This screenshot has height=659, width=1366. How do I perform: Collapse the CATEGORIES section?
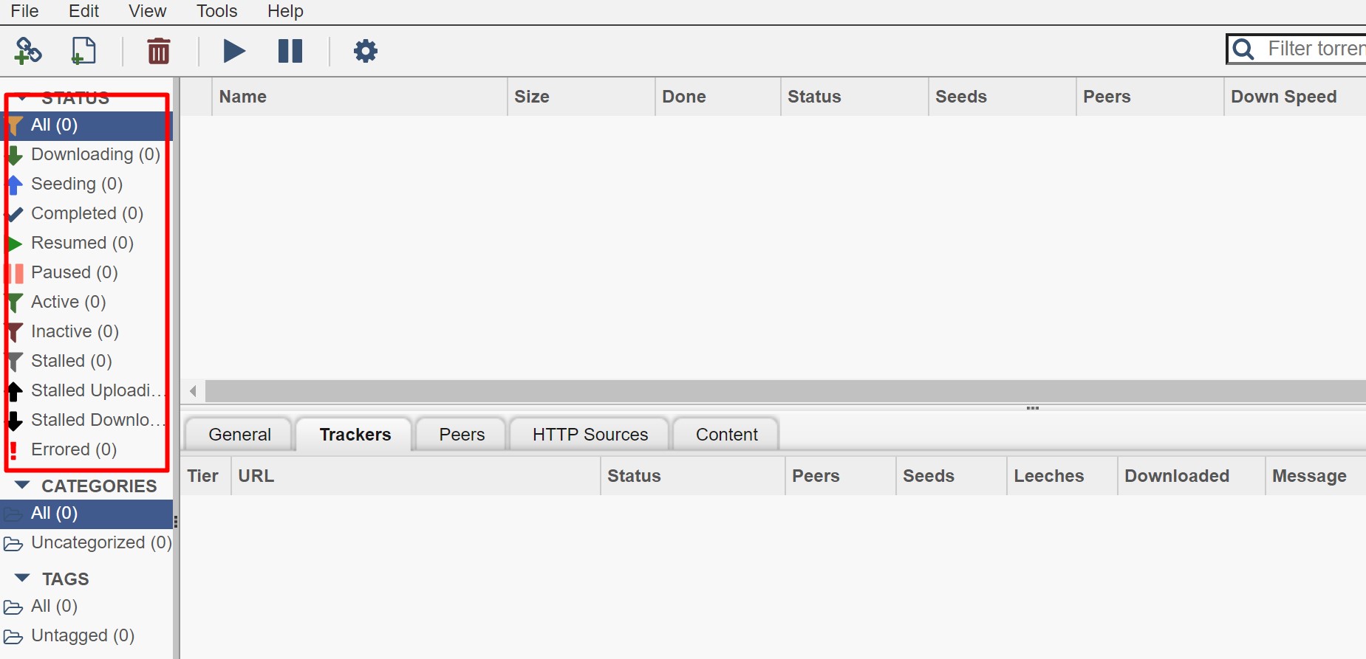tap(23, 485)
